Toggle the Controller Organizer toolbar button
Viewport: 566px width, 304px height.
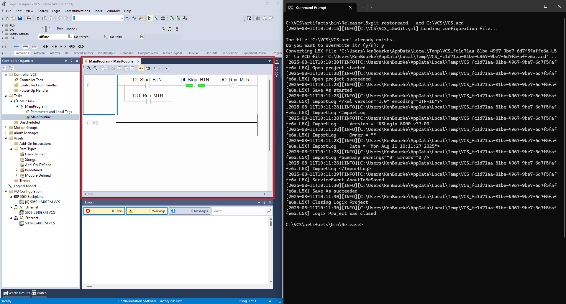point(150,18)
